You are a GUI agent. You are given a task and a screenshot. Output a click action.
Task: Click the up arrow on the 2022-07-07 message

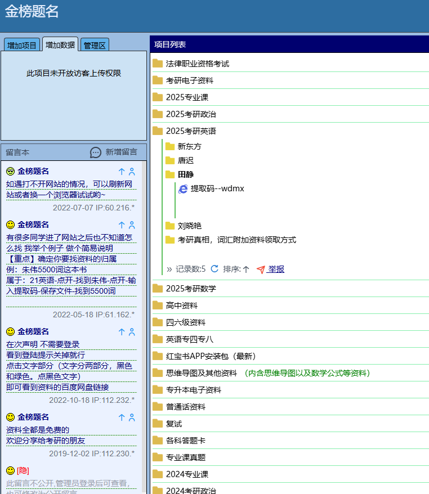coord(121,171)
